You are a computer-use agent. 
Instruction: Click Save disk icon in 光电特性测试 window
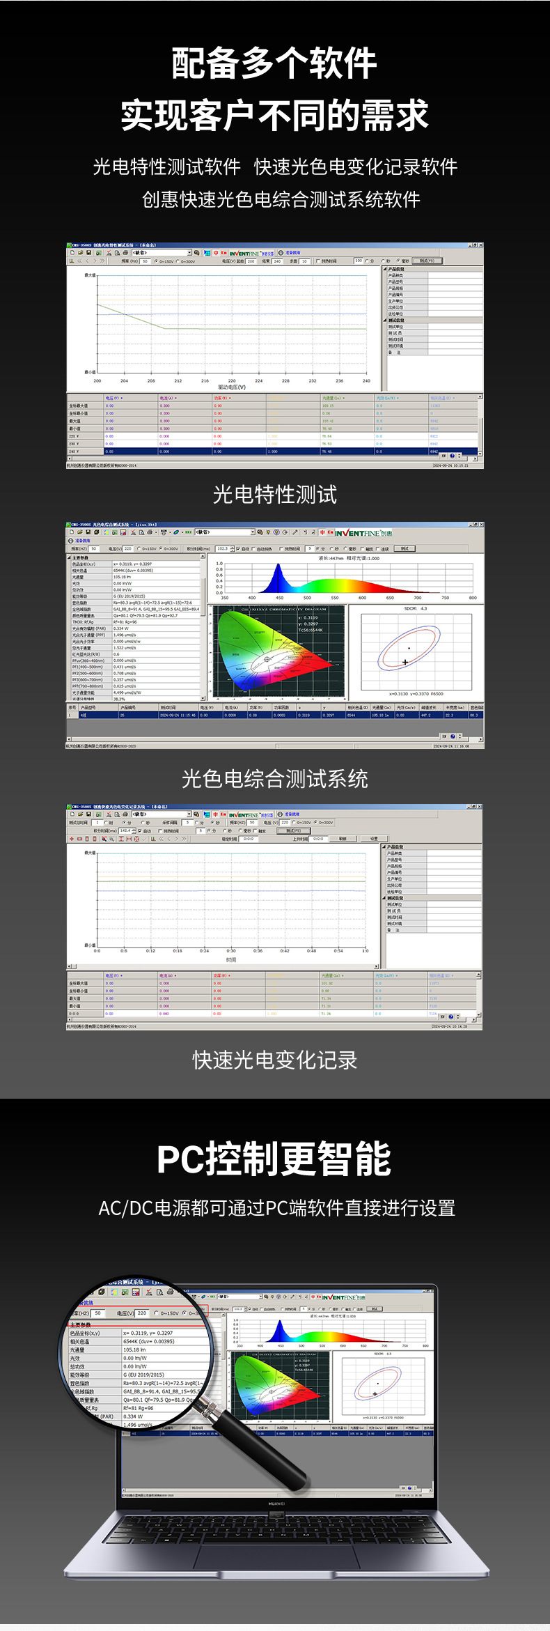89,252
